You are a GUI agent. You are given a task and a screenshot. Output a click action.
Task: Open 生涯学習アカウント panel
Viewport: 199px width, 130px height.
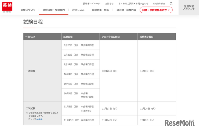pyautogui.click(x=189, y=7)
